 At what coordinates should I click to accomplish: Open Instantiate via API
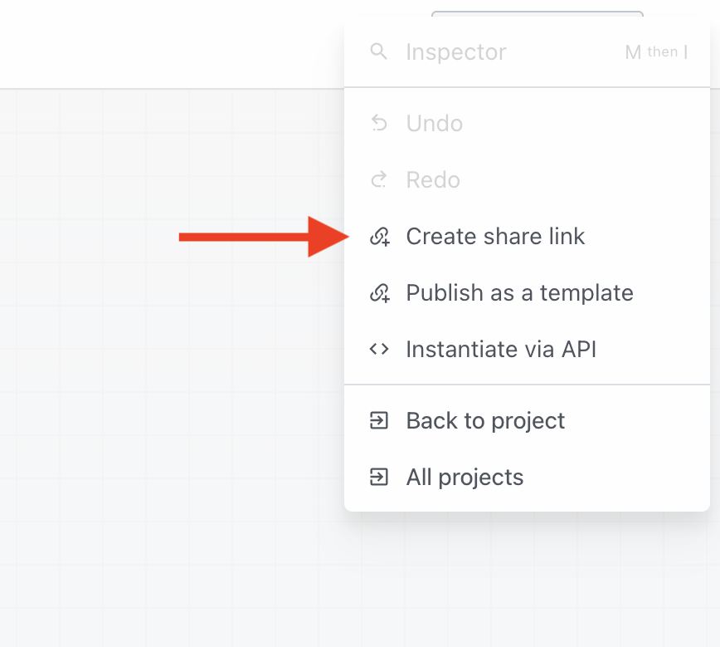(x=501, y=349)
